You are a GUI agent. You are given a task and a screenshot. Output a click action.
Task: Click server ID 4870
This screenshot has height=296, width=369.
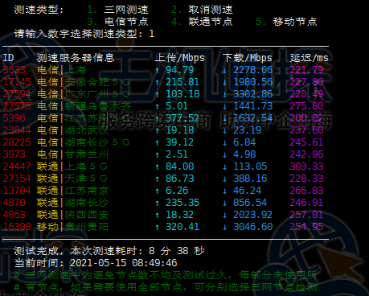[14, 203]
